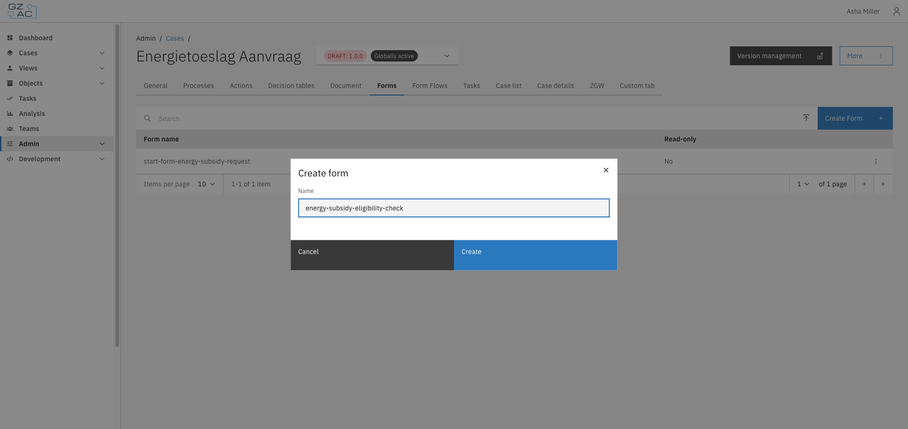
Task: Open items per page dropdown
Action: [207, 184]
